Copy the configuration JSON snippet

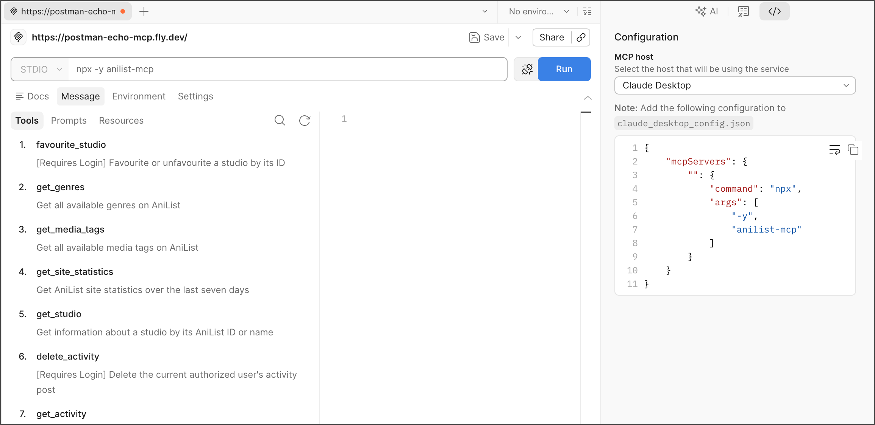853,150
